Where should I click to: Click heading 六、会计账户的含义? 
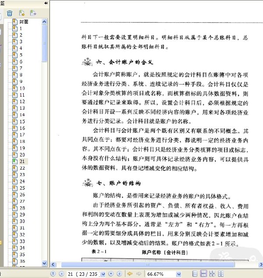click(x=124, y=62)
